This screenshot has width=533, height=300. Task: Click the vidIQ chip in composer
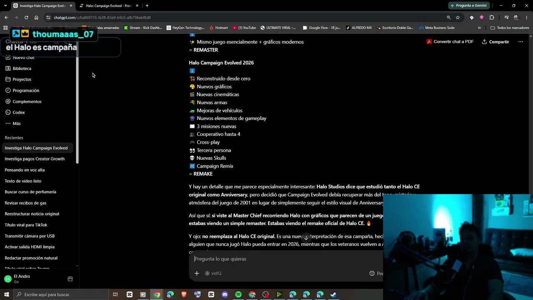pyautogui.click(x=213, y=273)
